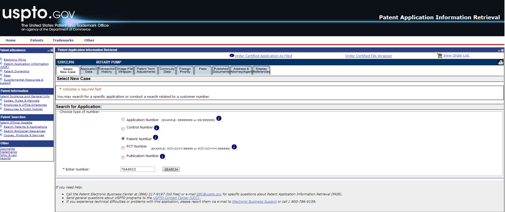This screenshot has height=212, width=505.
Task: Open the Other menu in top navigation
Action: [x=89, y=40]
